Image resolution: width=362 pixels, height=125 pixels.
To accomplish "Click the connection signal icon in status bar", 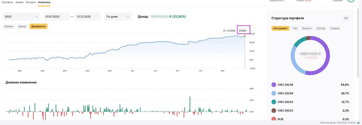I will [x=358, y=123].
